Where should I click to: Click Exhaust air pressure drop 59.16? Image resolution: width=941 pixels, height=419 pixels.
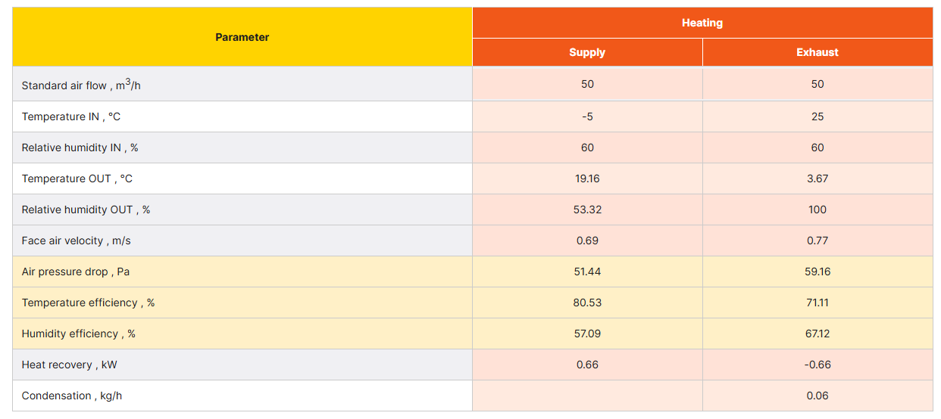pos(818,272)
